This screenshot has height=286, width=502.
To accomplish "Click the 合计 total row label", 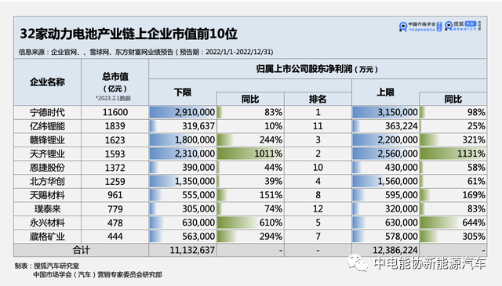I will [x=81, y=250].
